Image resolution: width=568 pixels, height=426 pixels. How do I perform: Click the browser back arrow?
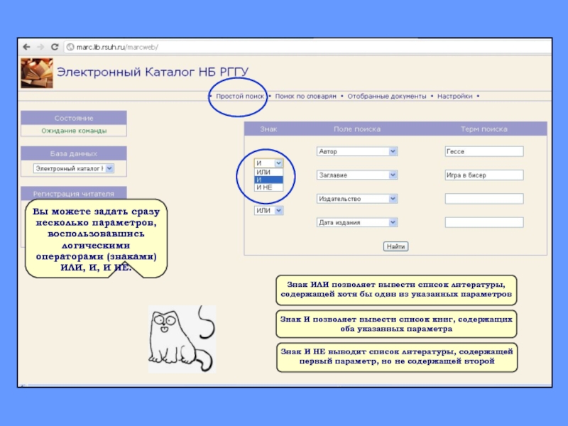click(26, 47)
